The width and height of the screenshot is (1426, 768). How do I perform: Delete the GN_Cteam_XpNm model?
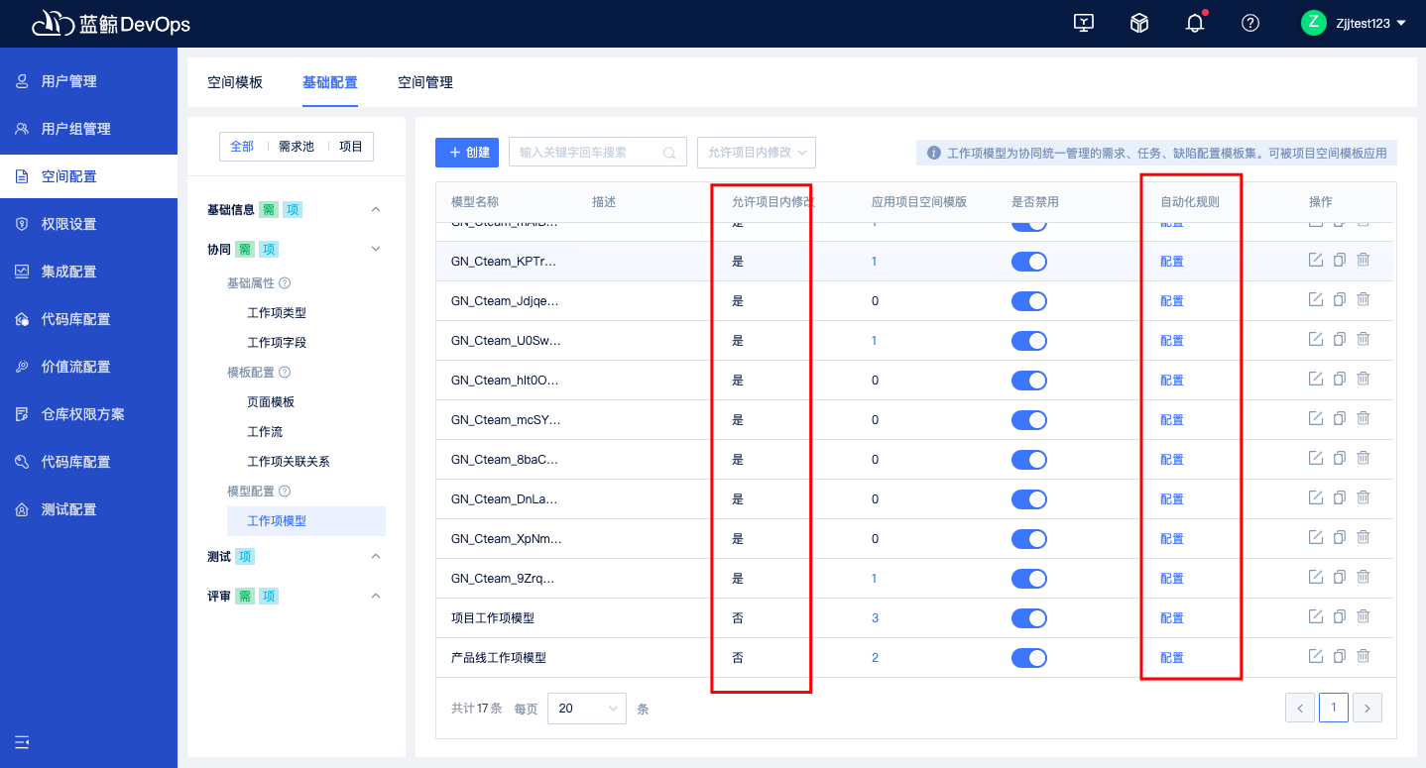1364,537
